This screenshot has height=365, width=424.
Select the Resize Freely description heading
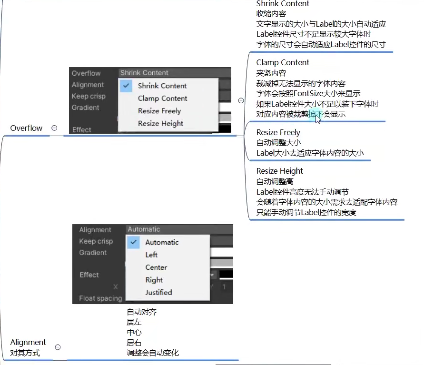coord(278,132)
